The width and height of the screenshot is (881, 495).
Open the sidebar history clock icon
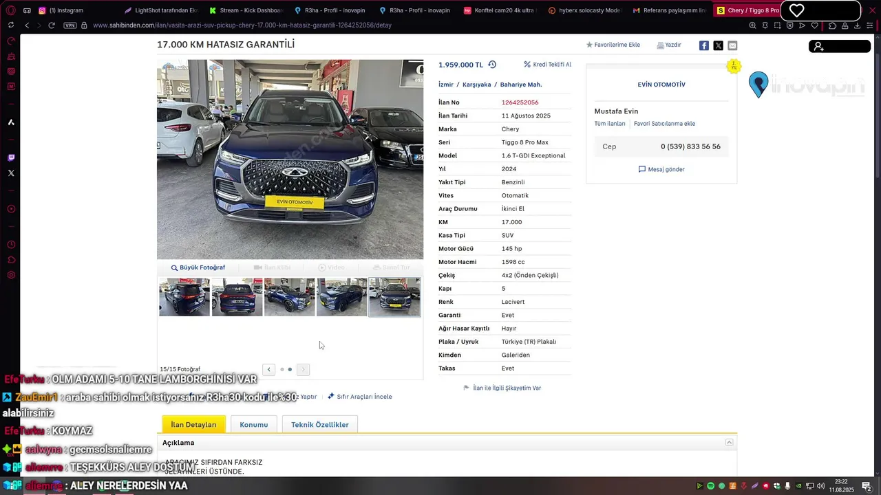(11, 245)
